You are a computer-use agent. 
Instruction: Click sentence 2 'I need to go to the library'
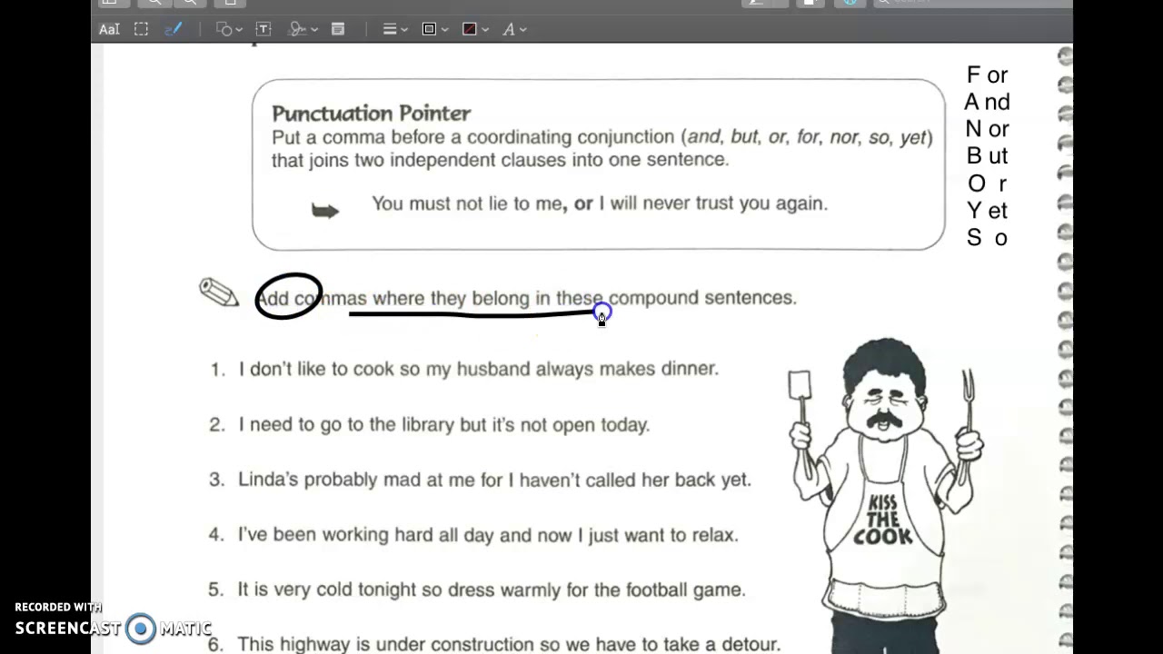444,424
